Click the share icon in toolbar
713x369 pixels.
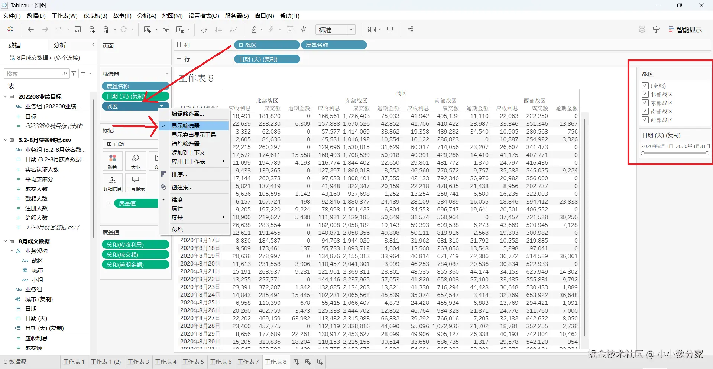point(411,29)
